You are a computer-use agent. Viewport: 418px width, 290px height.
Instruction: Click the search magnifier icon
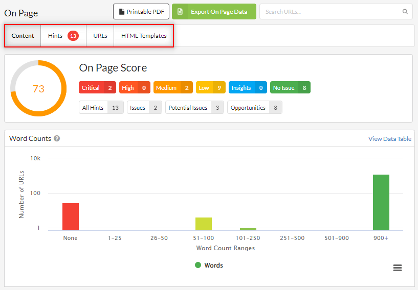point(405,11)
